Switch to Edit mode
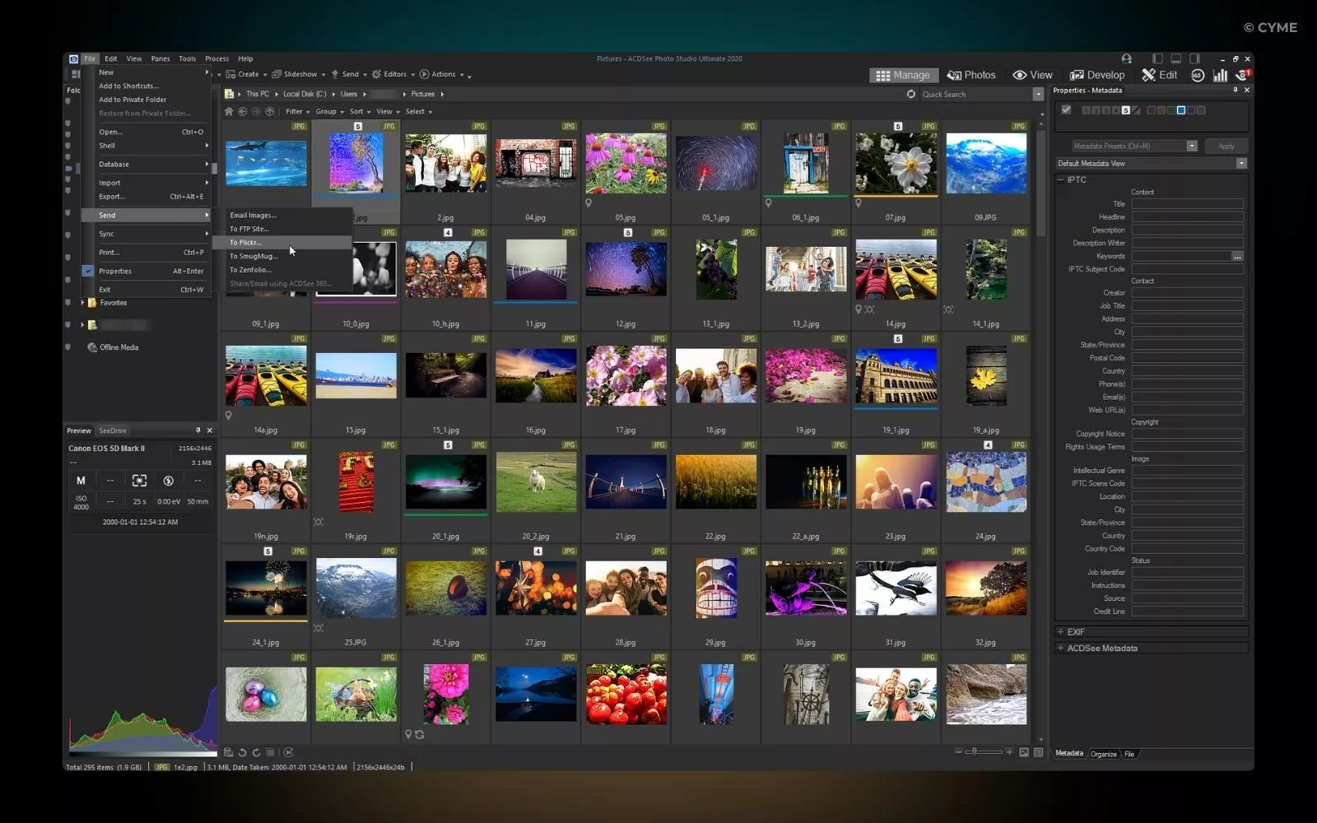The height and width of the screenshot is (823, 1317). (1161, 75)
